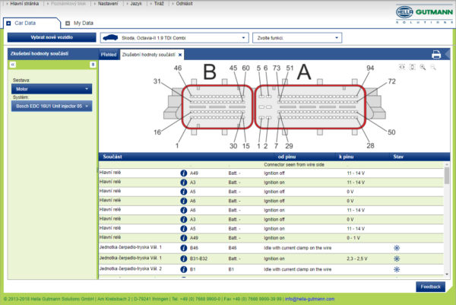456x305 pixels.
Task: Switch to the Přehled tab
Action: 109,55
